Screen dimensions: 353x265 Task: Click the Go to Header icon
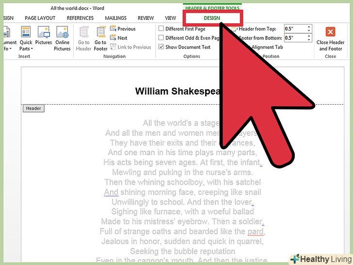(x=84, y=38)
